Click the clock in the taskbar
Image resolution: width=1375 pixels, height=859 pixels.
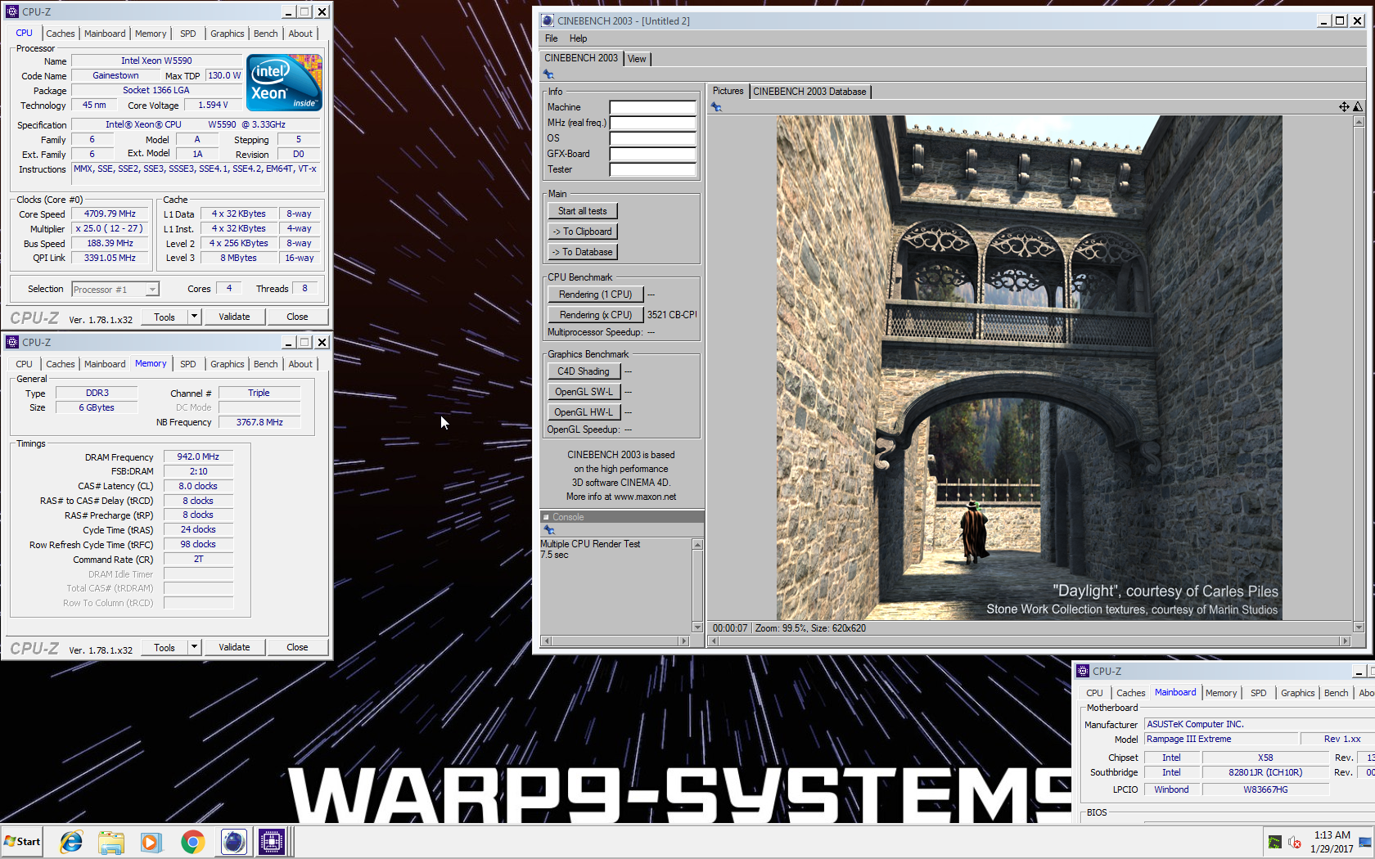tap(1332, 842)
